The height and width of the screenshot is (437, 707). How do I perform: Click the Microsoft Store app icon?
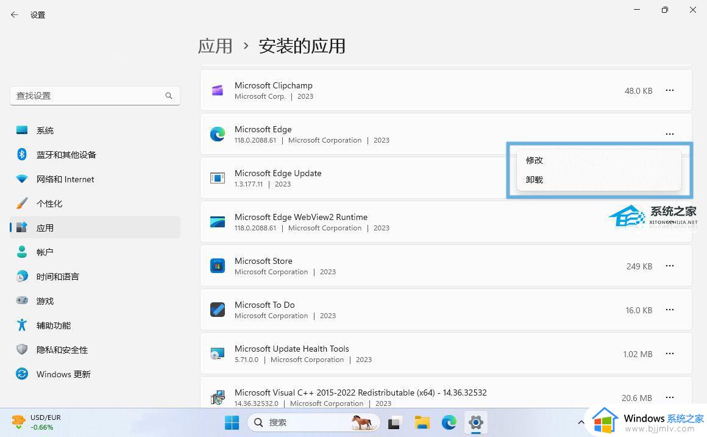point(218,266)
